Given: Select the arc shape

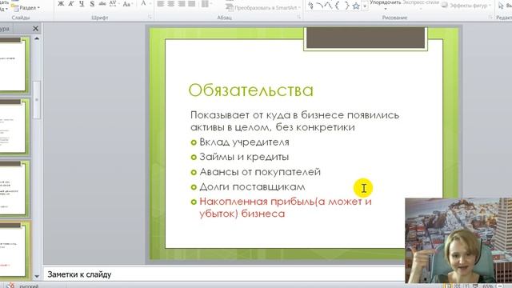Looking at the screenshot, I should tap(319, 6).
